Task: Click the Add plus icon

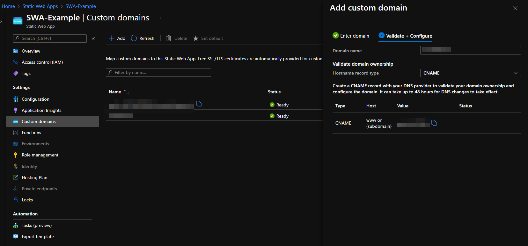Action: click(112, 38)
